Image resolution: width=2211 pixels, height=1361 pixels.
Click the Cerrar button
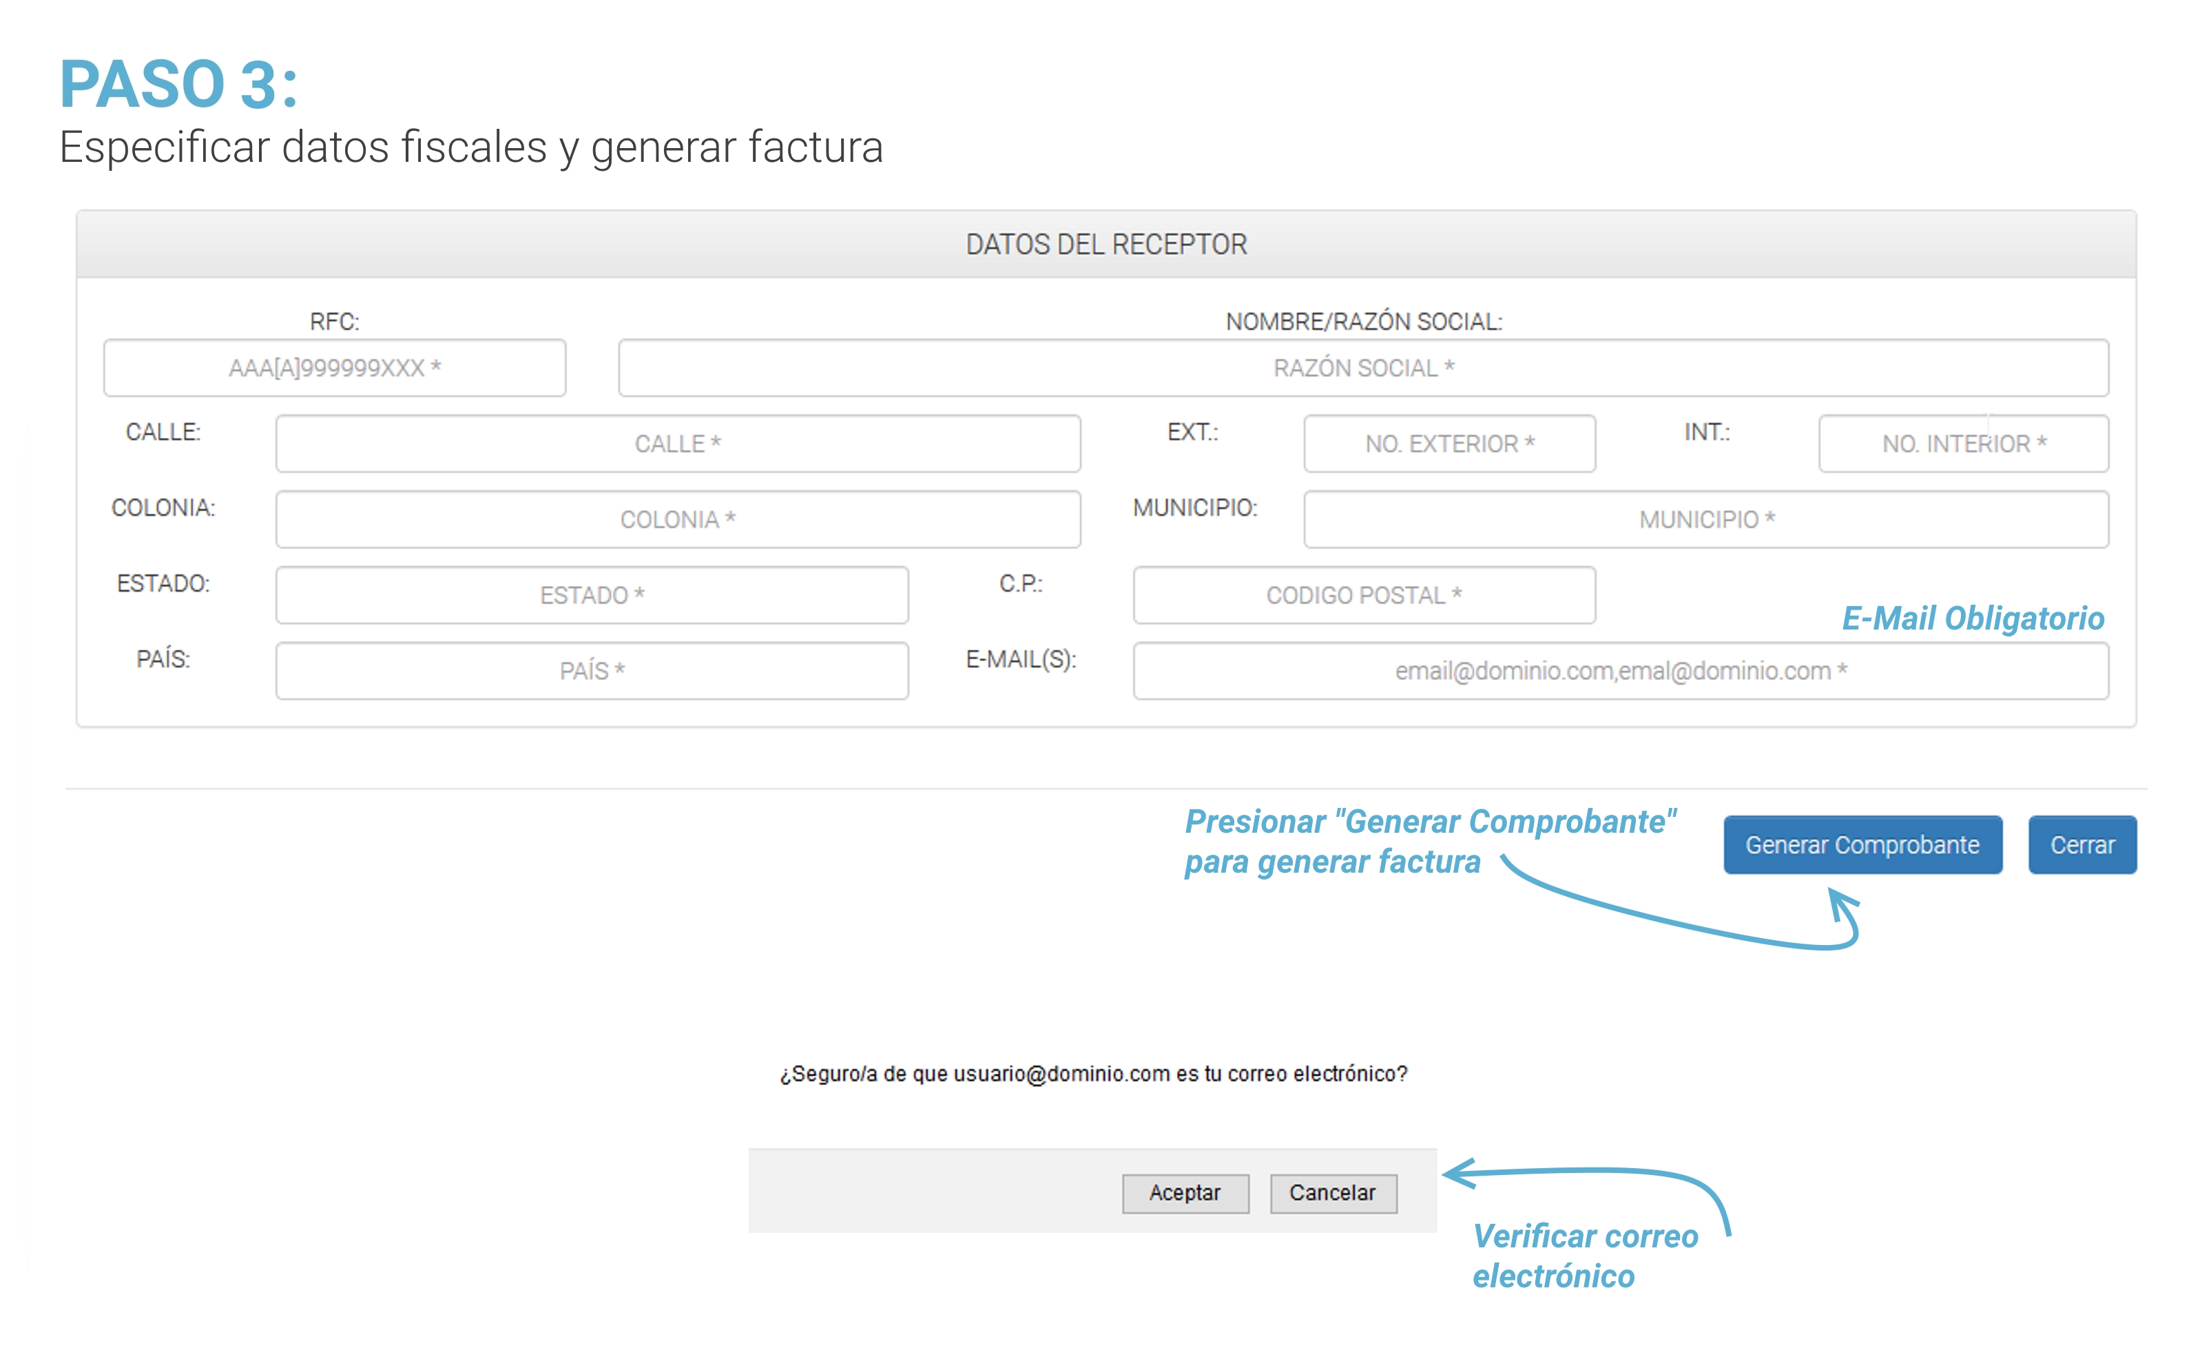(2082, 844)
